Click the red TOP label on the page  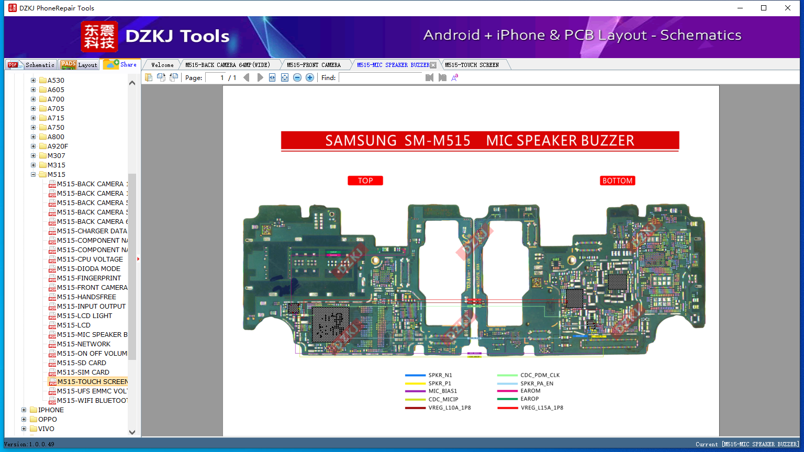click(365, 180)
